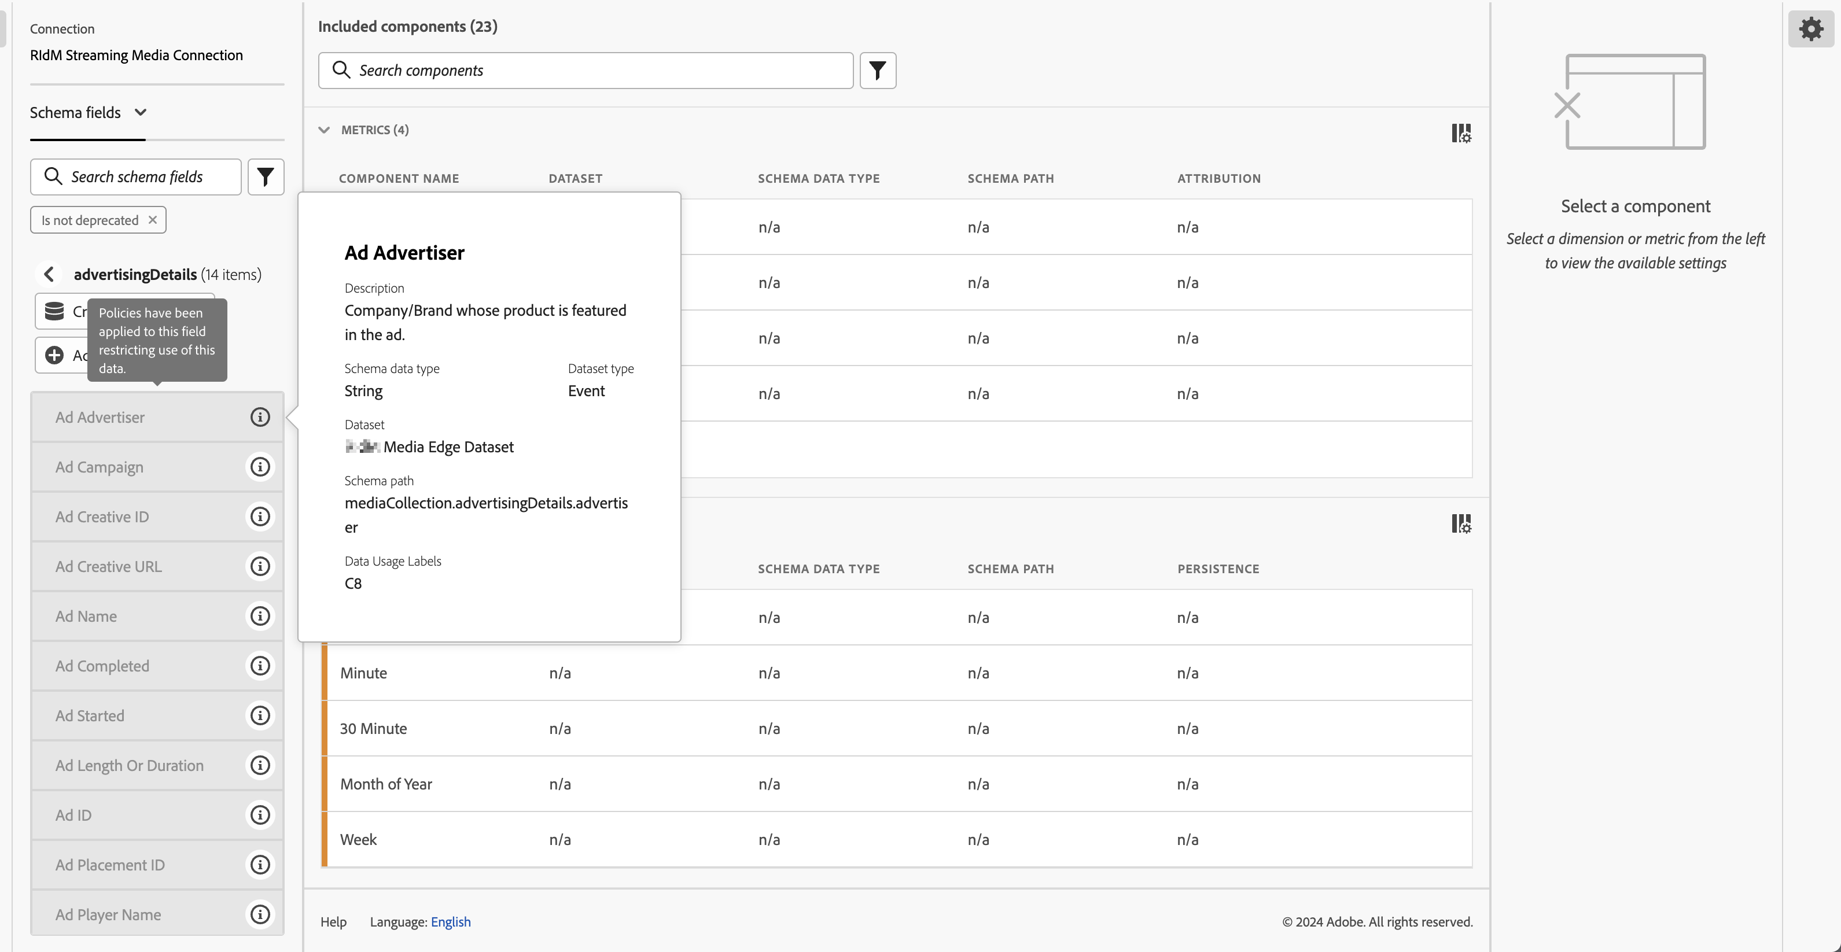
Task: Click info icon for Ad Campaign
Action: [259, 467]
